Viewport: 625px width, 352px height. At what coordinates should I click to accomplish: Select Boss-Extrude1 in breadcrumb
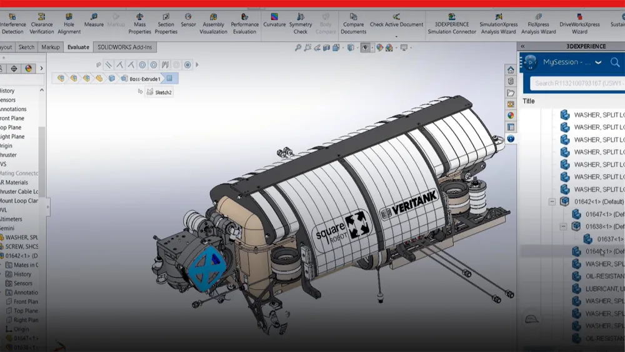pos(141,79)
